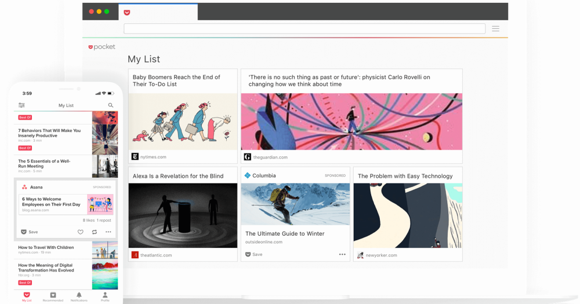The image size is (580, 304).
Task: Open The Ultimate Guide to Winter
Action: pyautogui.click(x=285, y=233)
